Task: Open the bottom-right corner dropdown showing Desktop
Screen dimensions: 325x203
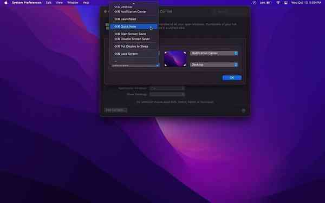Action: click(214, 64)
